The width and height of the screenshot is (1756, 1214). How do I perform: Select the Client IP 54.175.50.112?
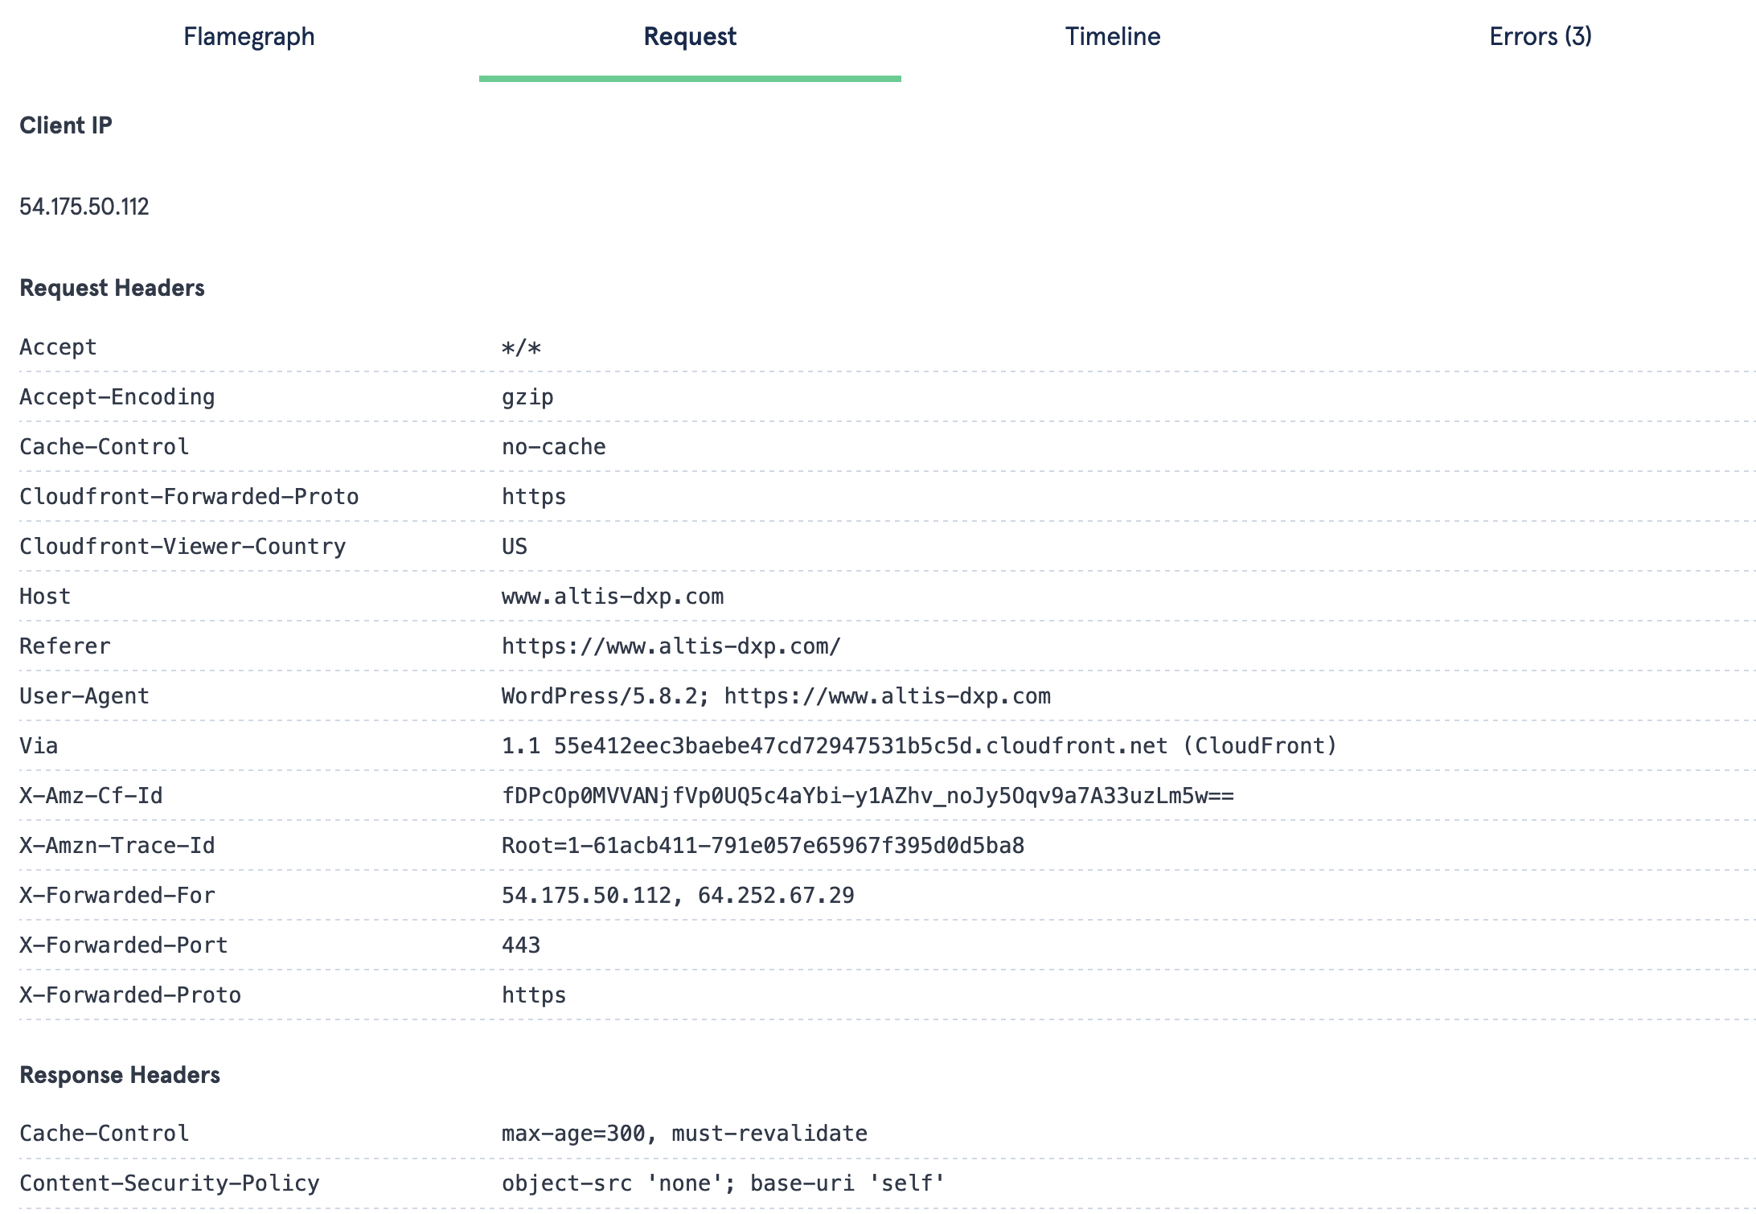pos(84,207)
